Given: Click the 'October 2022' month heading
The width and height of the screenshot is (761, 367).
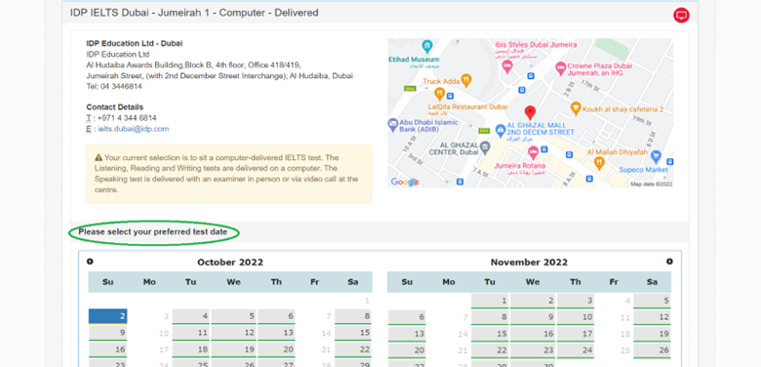Looking at the screenshot, I should tap(230, 263).
